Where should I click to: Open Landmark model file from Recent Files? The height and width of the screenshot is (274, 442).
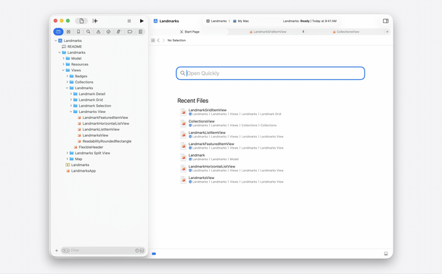210,157
